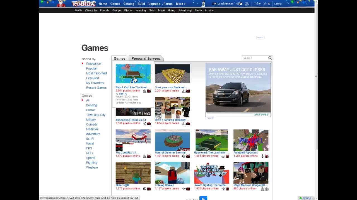Open Upgrade in top navigation
This screenshot has height=200, width=357.
pos(154,4)
